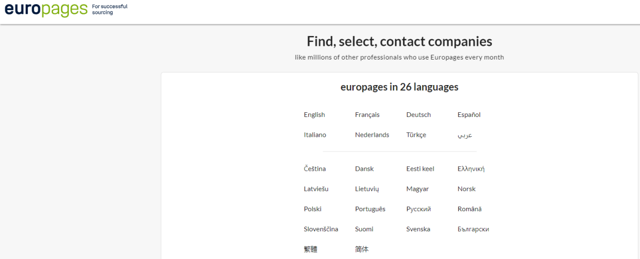Open the europages logo home link
Image resolution: width=640 pixels, height=259 pixels.
coord(46,10)
